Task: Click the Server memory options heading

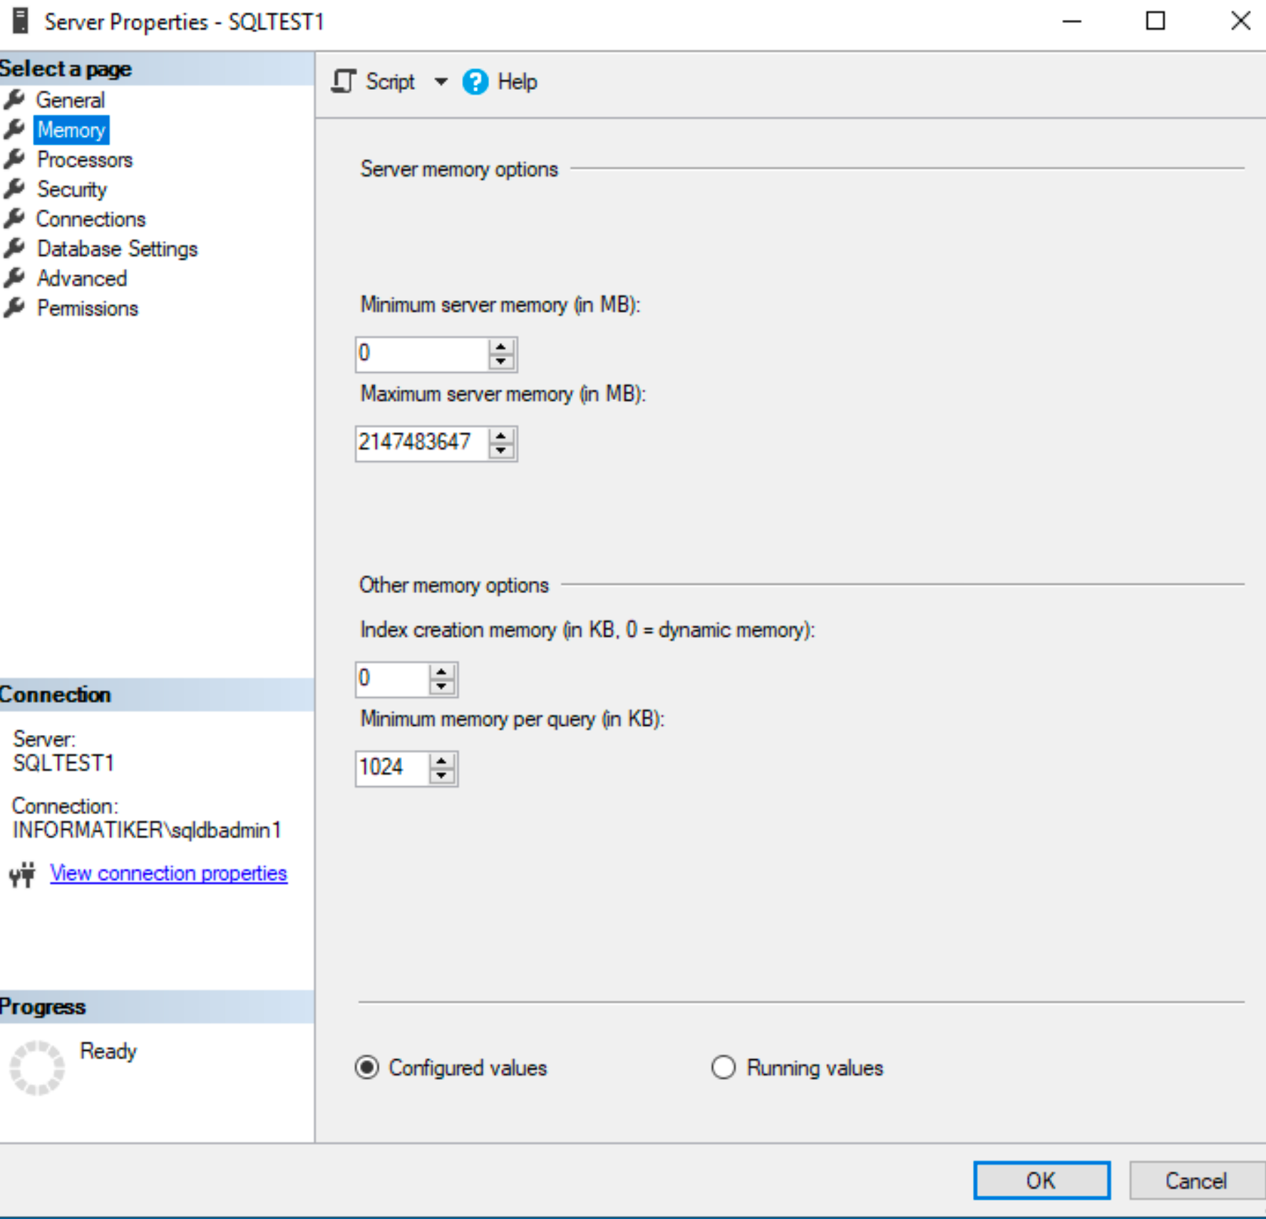Action: coord(459,170)
